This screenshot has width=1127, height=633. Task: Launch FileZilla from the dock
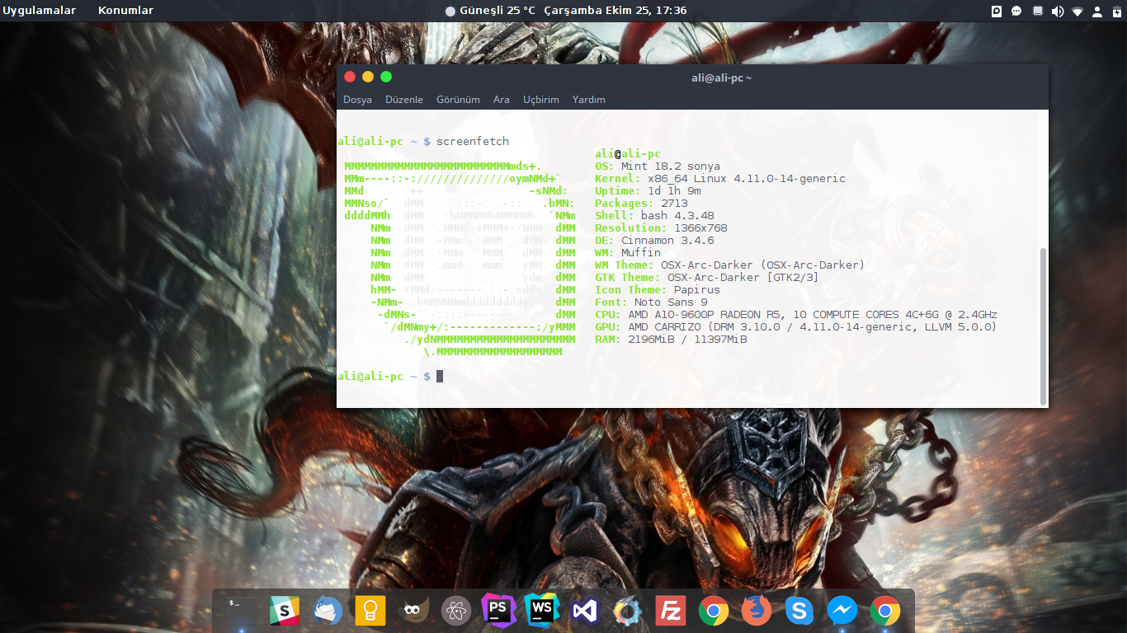(671, 611)
